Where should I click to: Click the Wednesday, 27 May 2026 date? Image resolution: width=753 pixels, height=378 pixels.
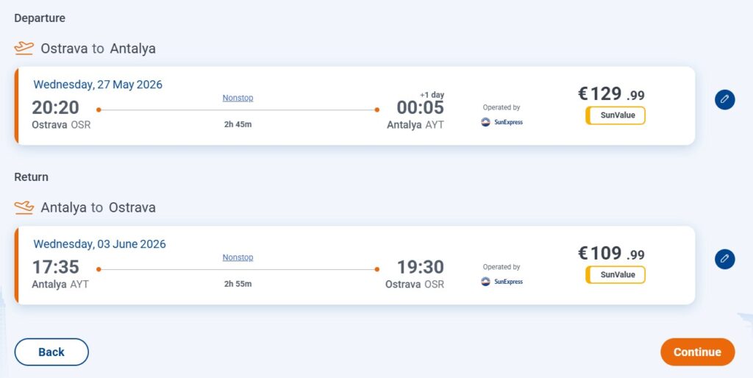click(98, 85)
